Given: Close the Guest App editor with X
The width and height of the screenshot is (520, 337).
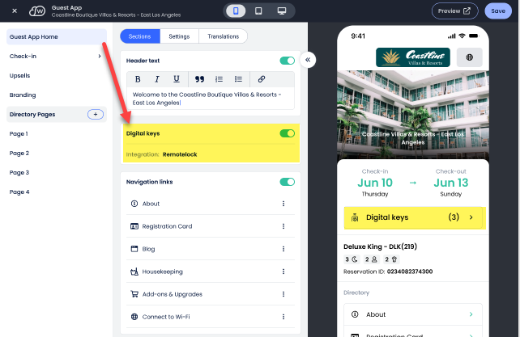Looking at the screenshot, I should click(x=15, y=11).
